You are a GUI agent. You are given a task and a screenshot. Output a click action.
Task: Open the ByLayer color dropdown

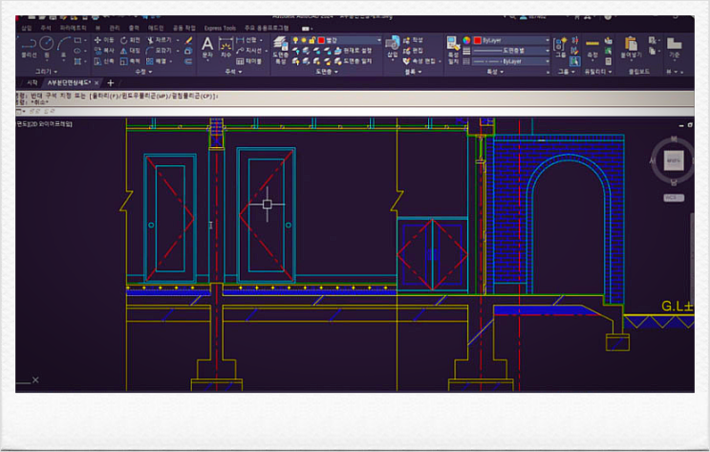click(x=512, y=40)
